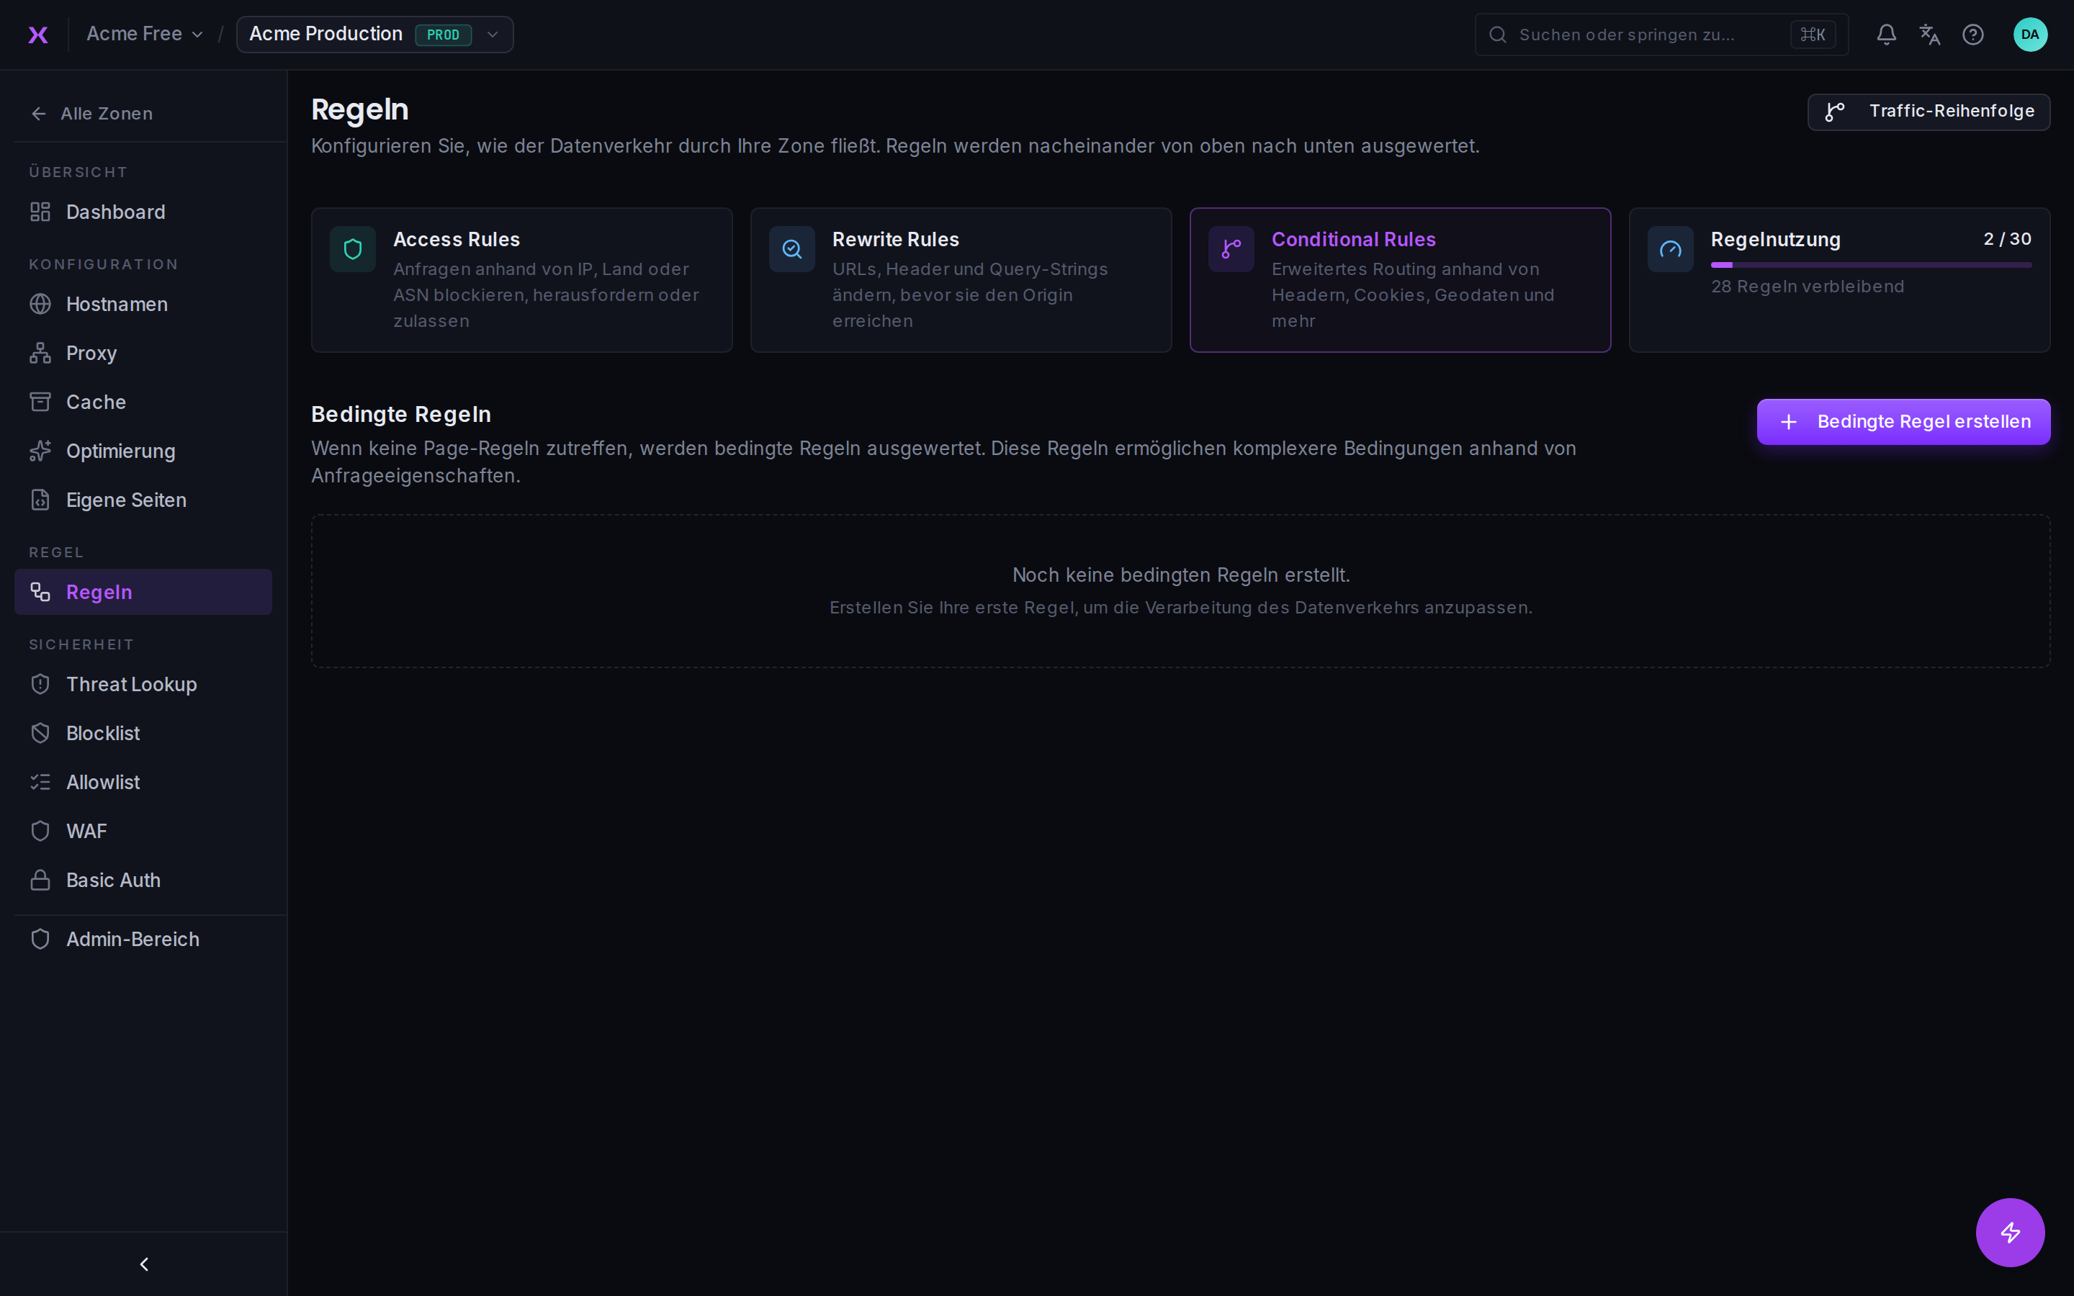Click the purple lightning quick action button
The image size is (2074, 1296).
pyautogui.click(x=2010, y=1232)
